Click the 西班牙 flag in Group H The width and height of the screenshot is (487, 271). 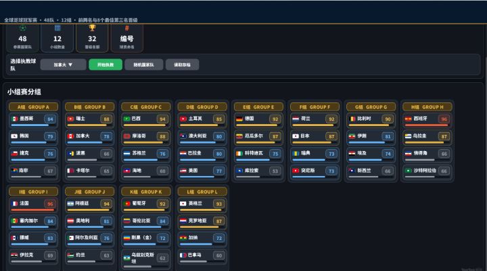pyautogui.click(x=409, y=119)
